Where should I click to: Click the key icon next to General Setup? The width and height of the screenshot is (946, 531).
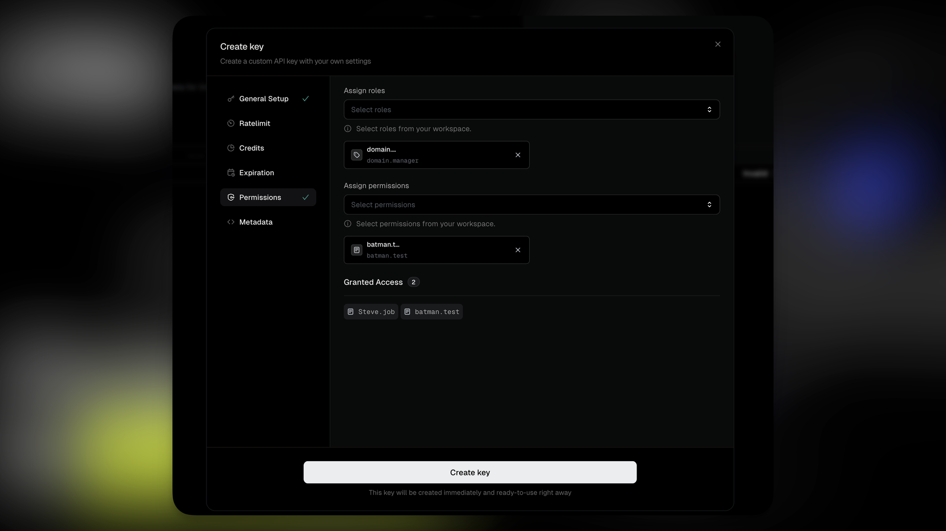click(x=231, y=99)
